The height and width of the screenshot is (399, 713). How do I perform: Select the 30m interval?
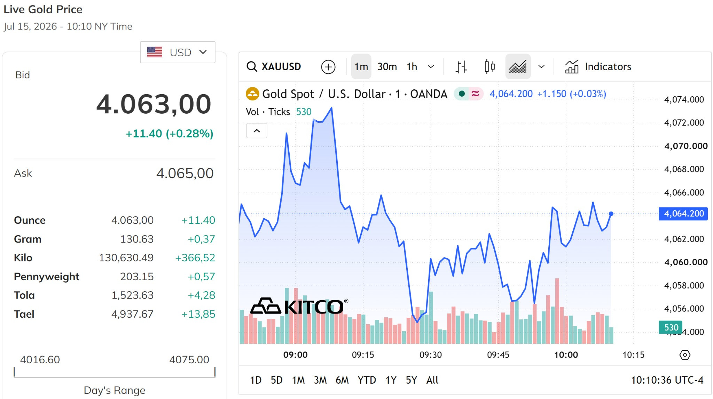pos(387,66)
